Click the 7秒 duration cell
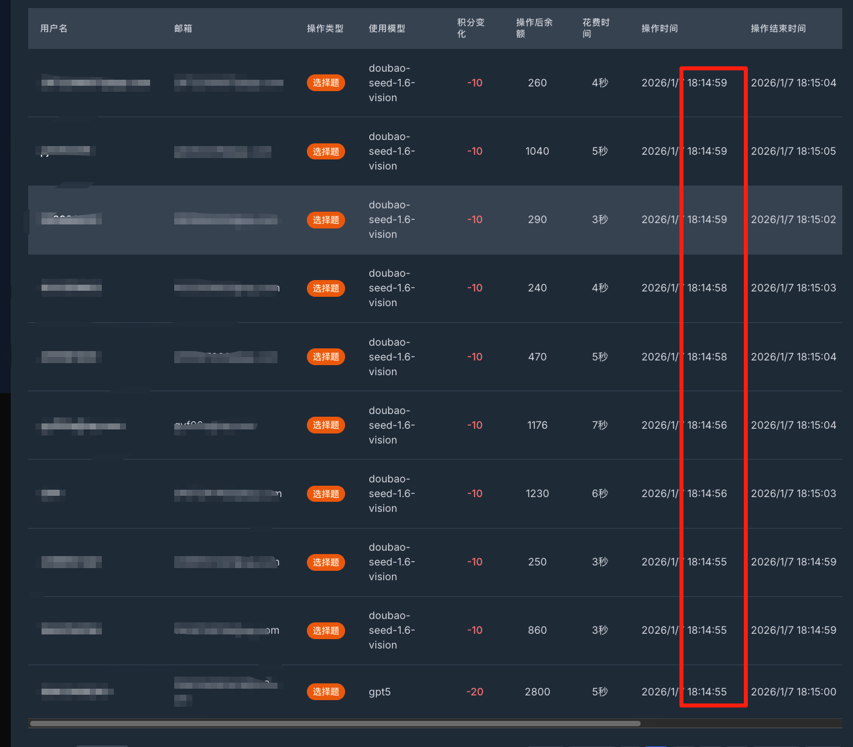 click(x=600, y=425)
